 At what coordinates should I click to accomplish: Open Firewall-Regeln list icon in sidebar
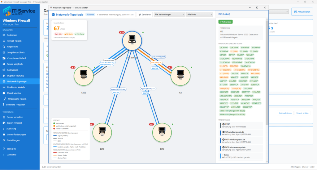click(4, 41)
